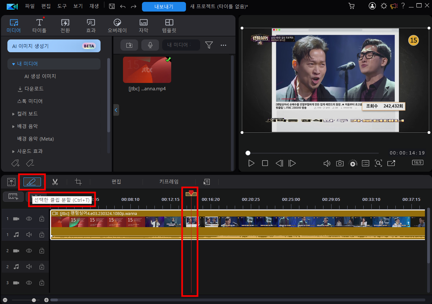The image size is (432, 304).
Task: Adjust preview volume speaker icon
Action: [x=327, y=163]
